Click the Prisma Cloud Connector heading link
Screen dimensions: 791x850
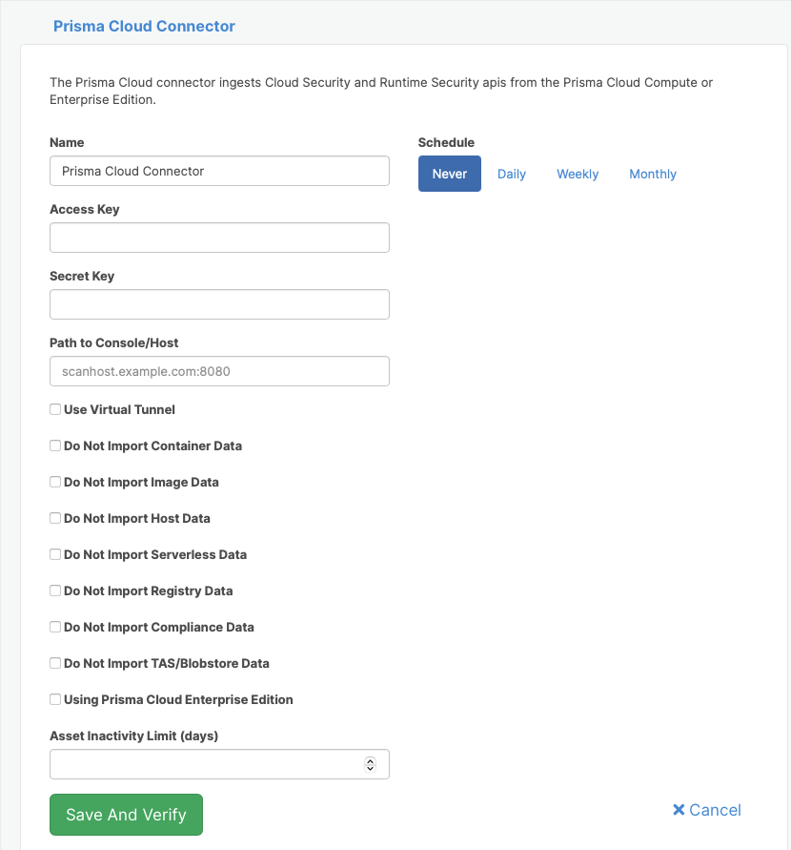[144, 26]
